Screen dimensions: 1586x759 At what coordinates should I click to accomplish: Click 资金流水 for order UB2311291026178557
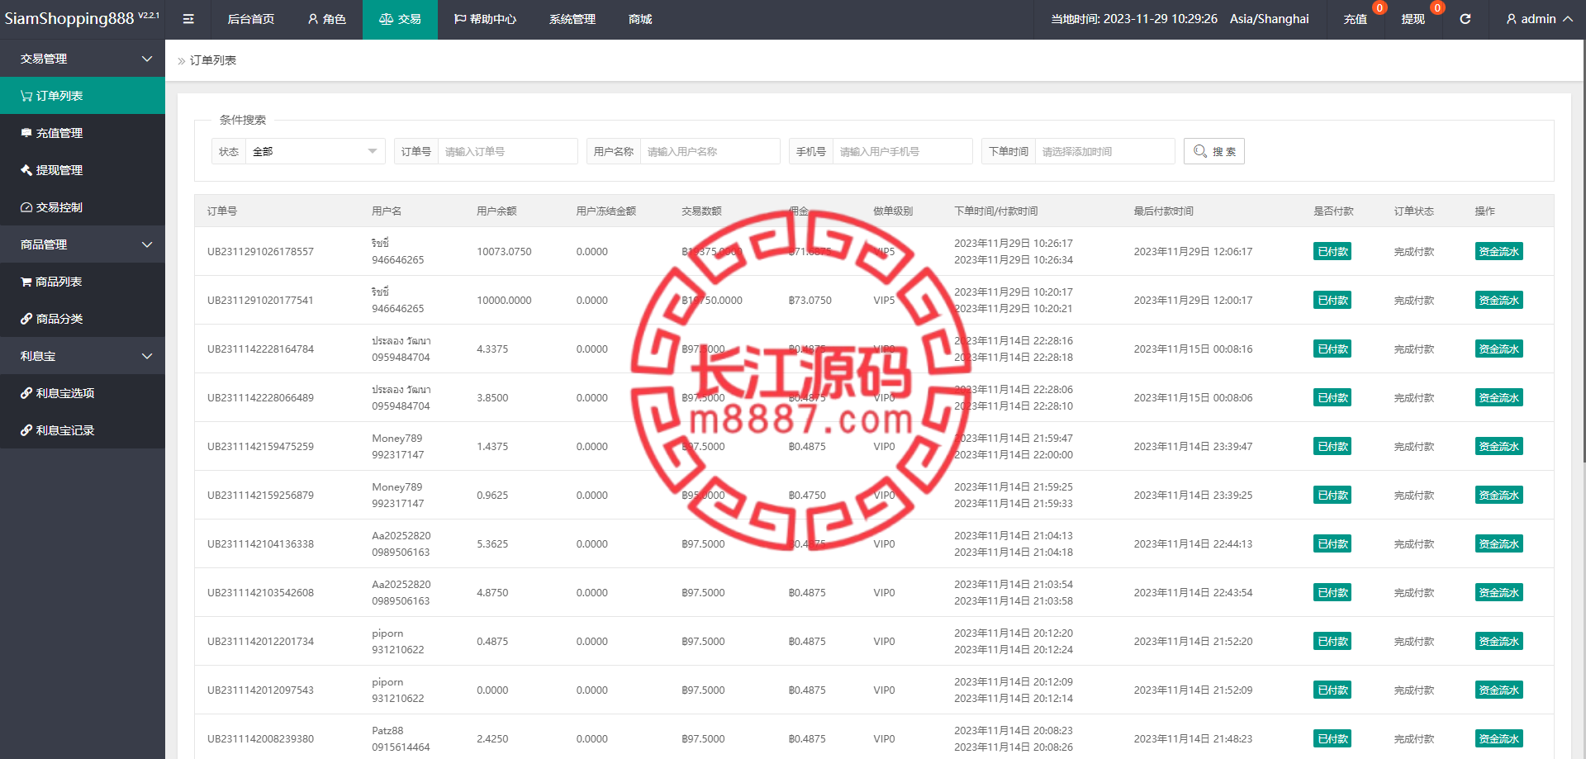1498,251
